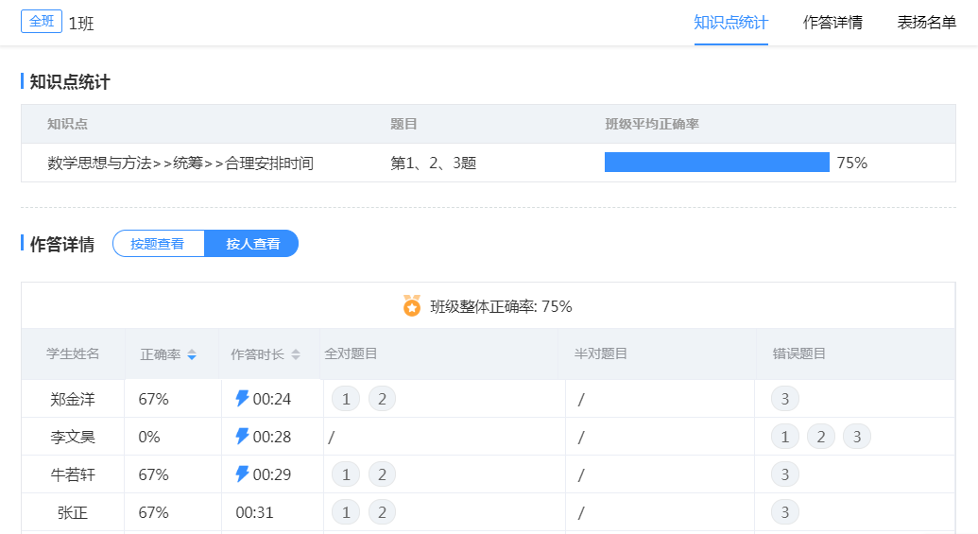Click lightning icon beside 郑金洋's time
This screenshot has width=978, height=534.
pos(242,399)
